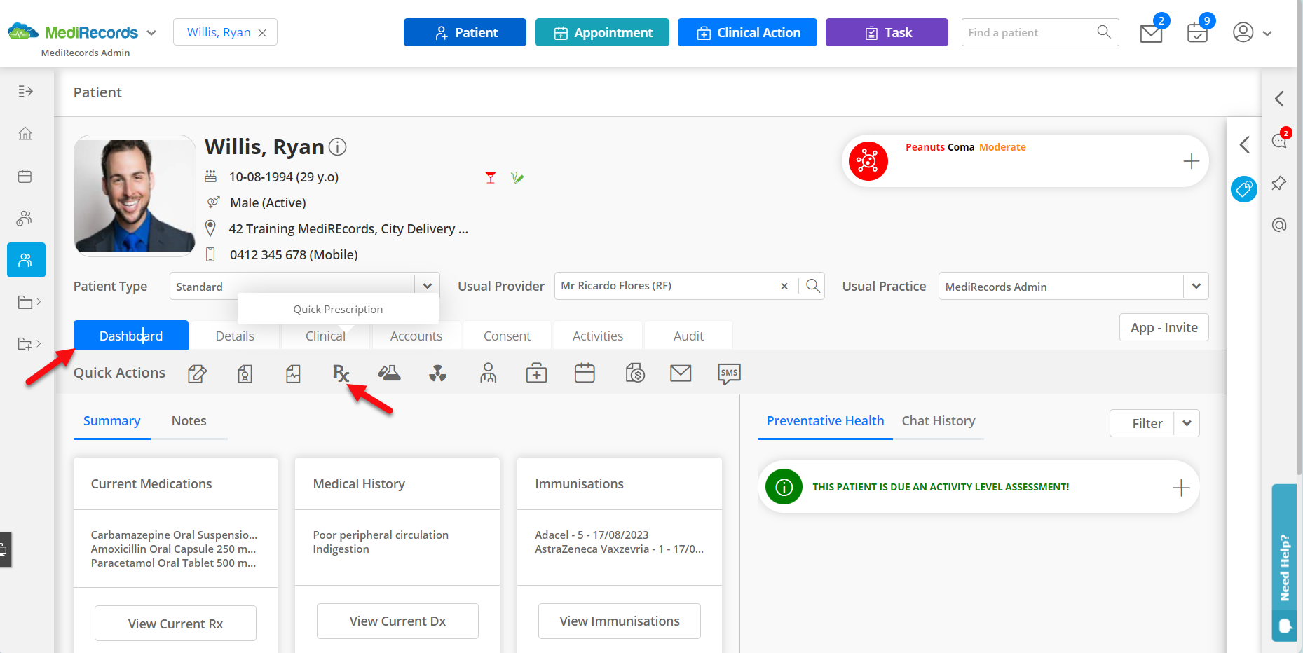Click the pin icon in the right panel
1303x653 pixels.
1279,183
